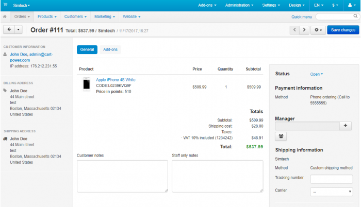The image size is (361, 207).
Task: Click the Order #111 heading
Action: pyautogui.click(x=47, y=30)
